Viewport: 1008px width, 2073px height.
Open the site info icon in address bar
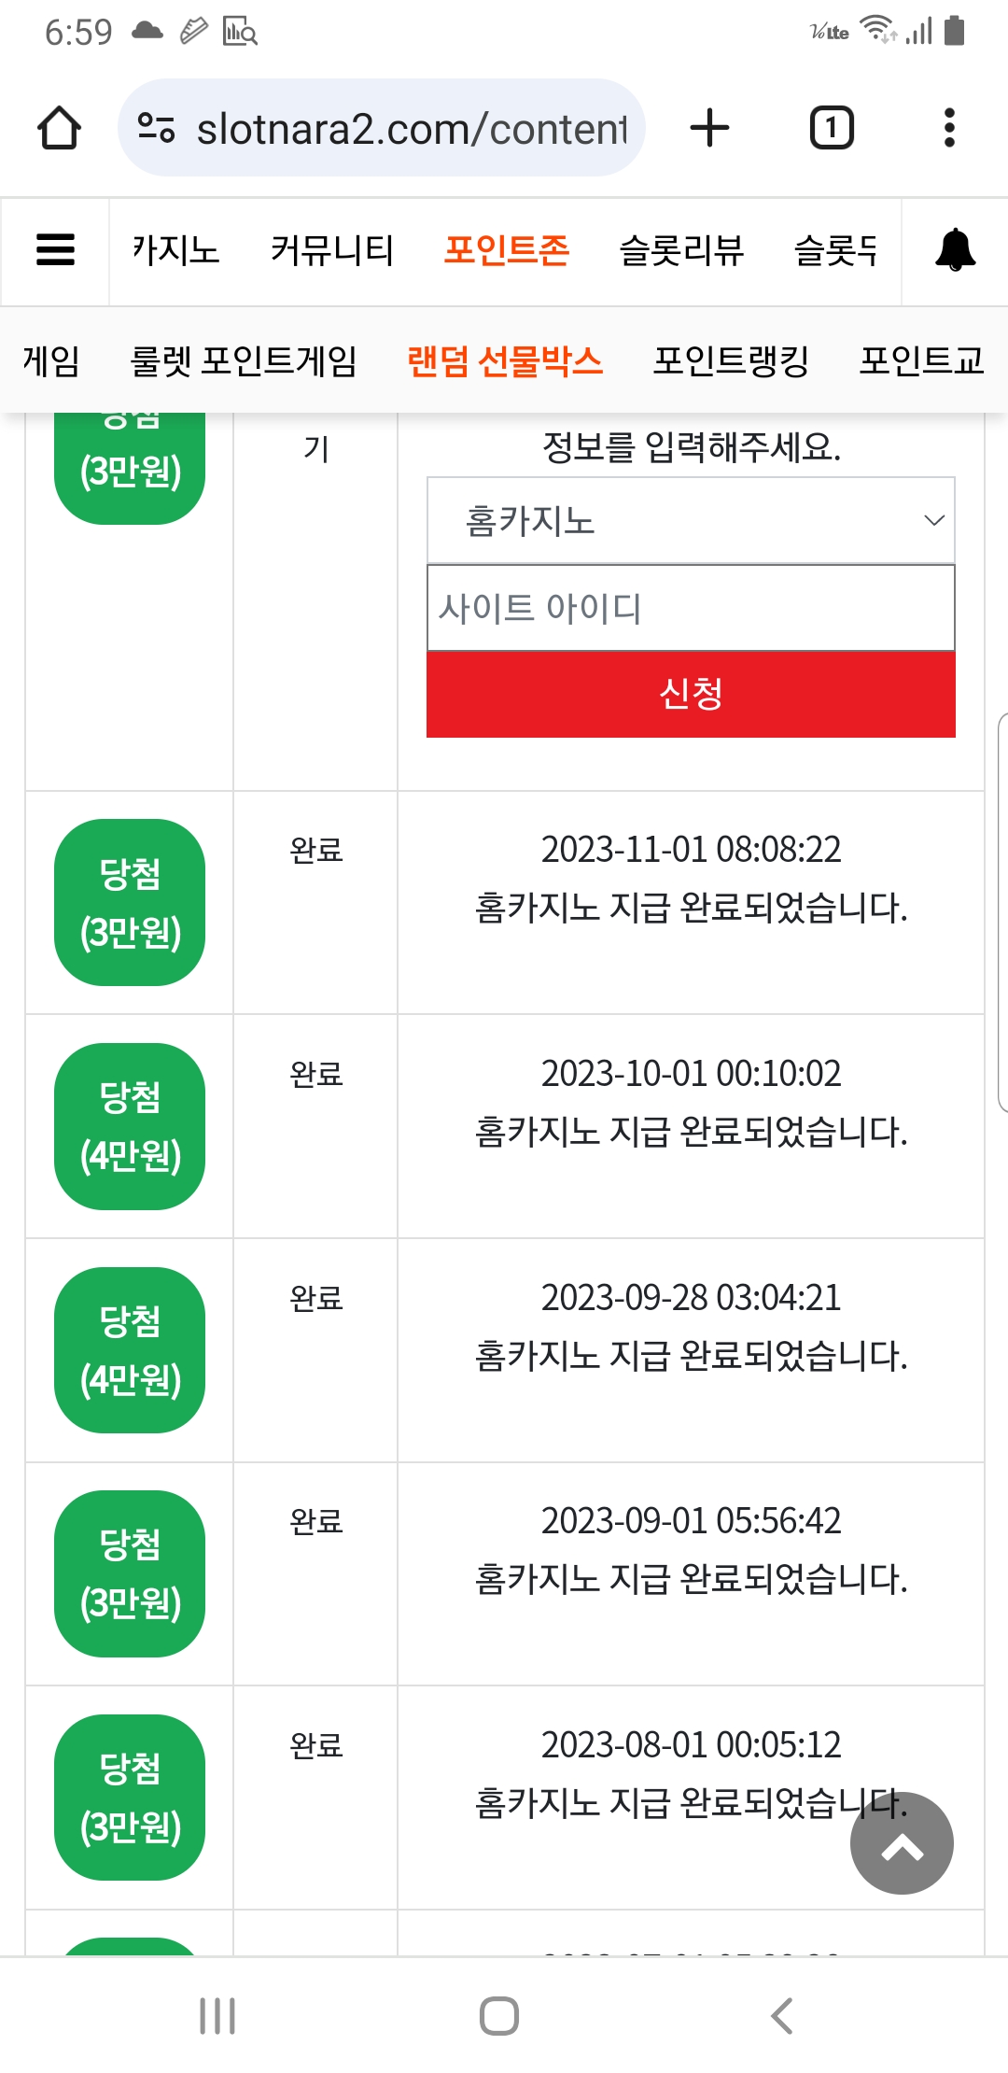click(156, 128)
